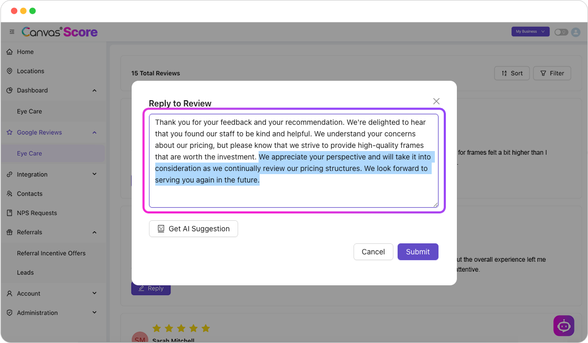Expand the Account menu chevron

(94, 293)
